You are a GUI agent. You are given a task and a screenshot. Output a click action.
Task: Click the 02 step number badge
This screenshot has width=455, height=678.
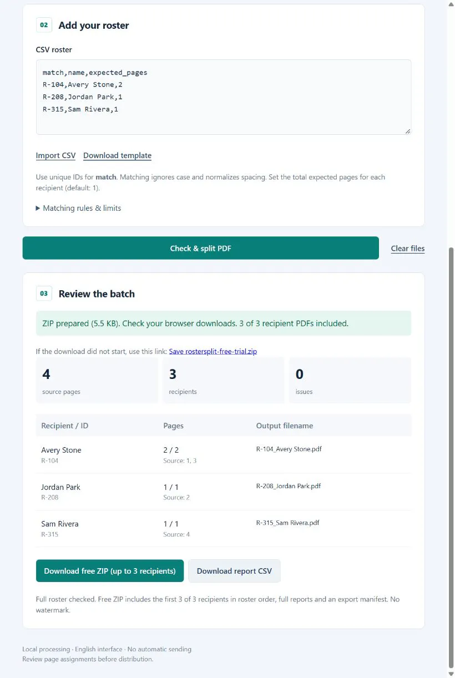[44, 25]
